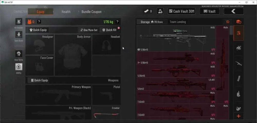257x123 pixels.
Task: Switch to the Equip tab
Action: (41, 11)
